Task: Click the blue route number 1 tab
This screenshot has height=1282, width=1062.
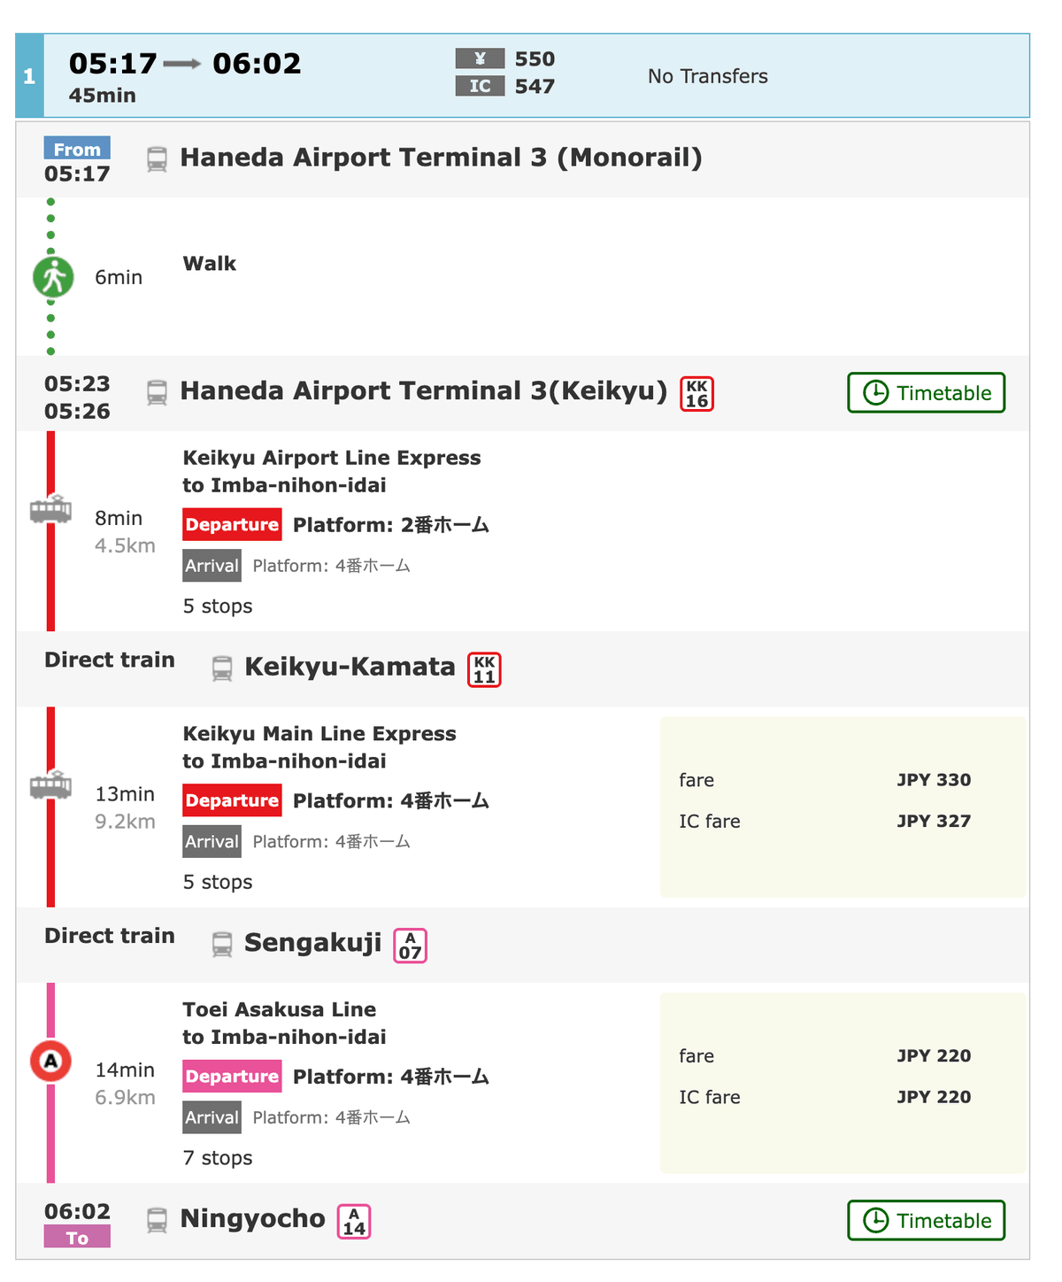Action: [29, 76]
